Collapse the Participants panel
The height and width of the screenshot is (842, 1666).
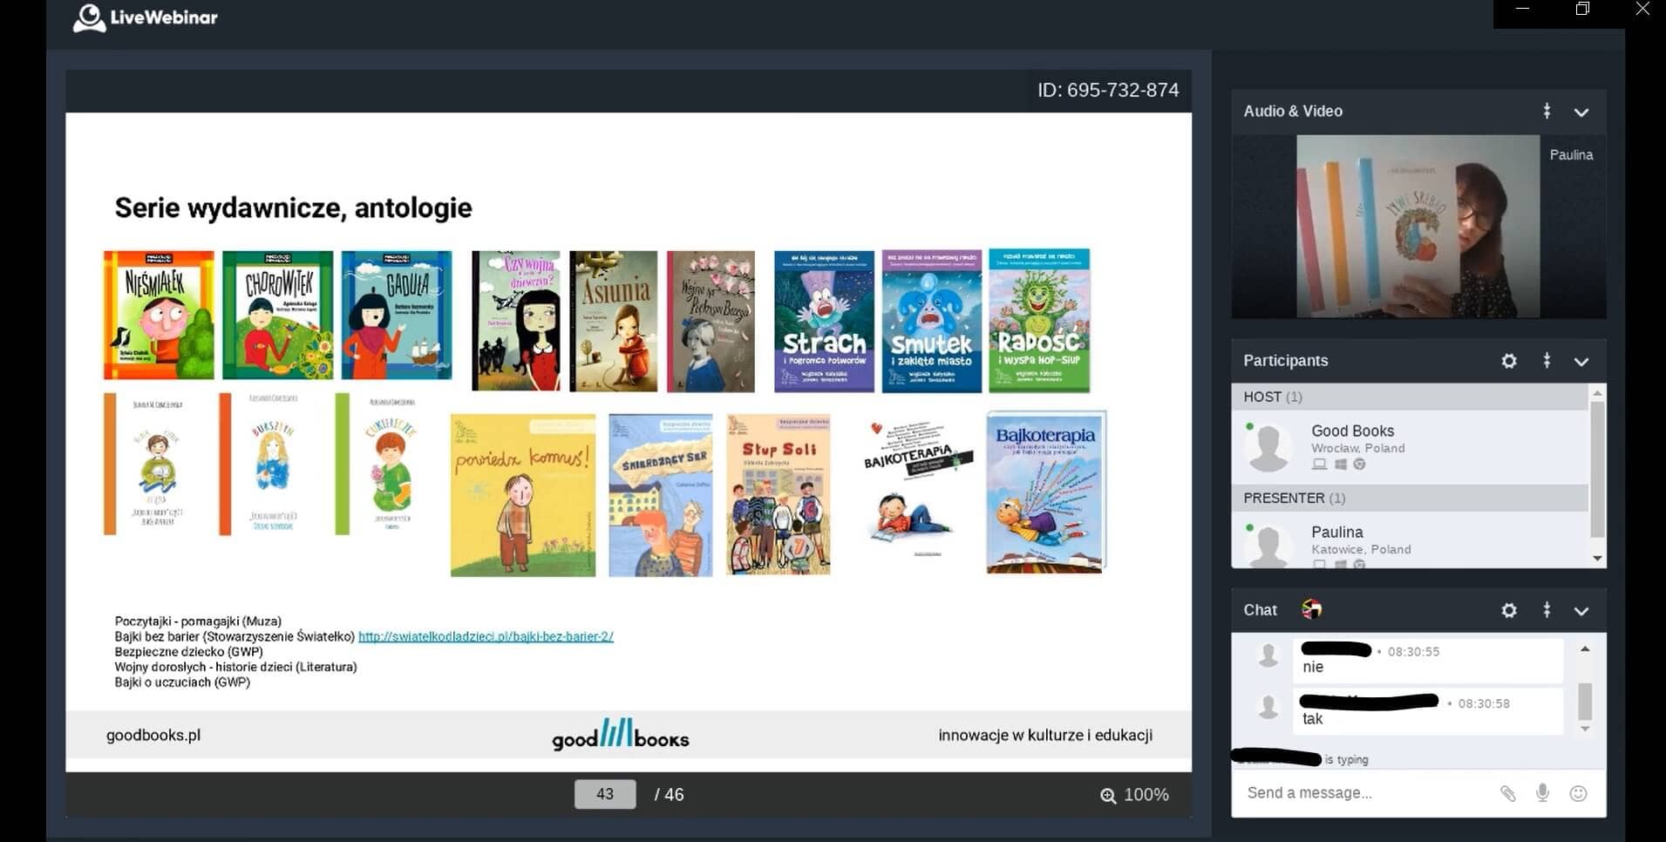click(1581, 361)
